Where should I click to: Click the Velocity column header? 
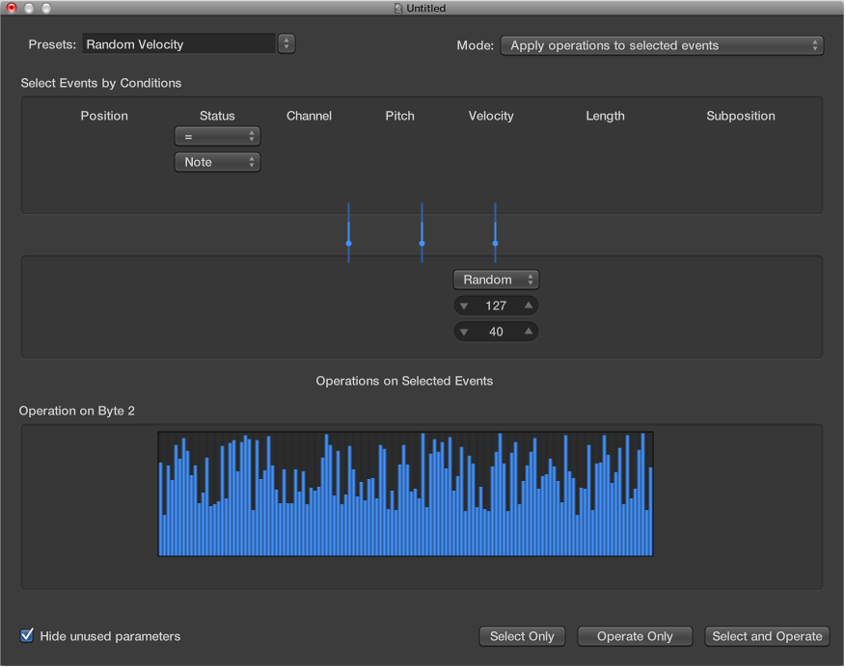[x=491, y=116]
